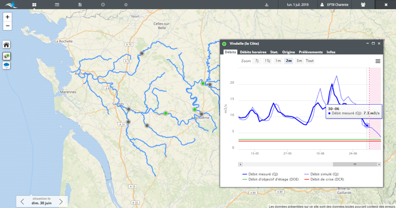This screenshot has height=208, width=396.
Task: Open the document report icon in top bar
Action: point(80,5)
